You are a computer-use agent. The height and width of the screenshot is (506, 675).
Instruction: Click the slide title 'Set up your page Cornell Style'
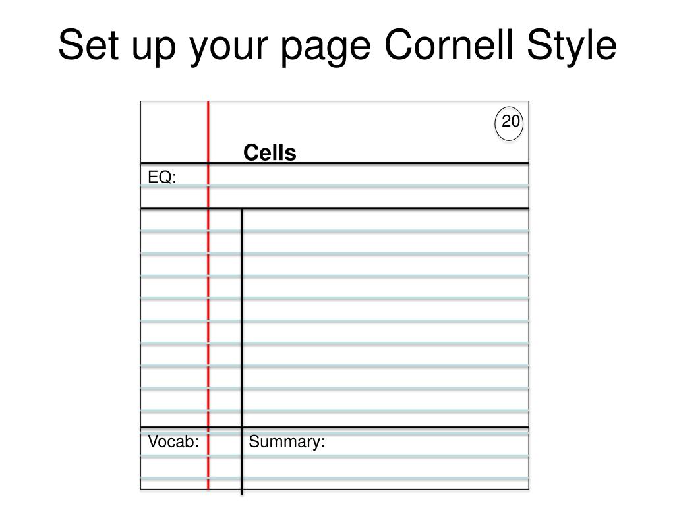pyautogui.click(x=337, y=45)
